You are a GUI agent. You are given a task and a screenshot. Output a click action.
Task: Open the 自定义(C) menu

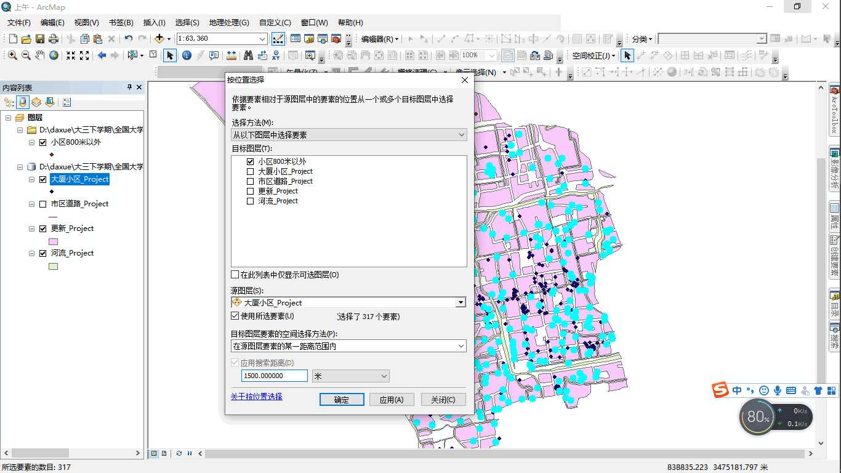coord(275,22)
